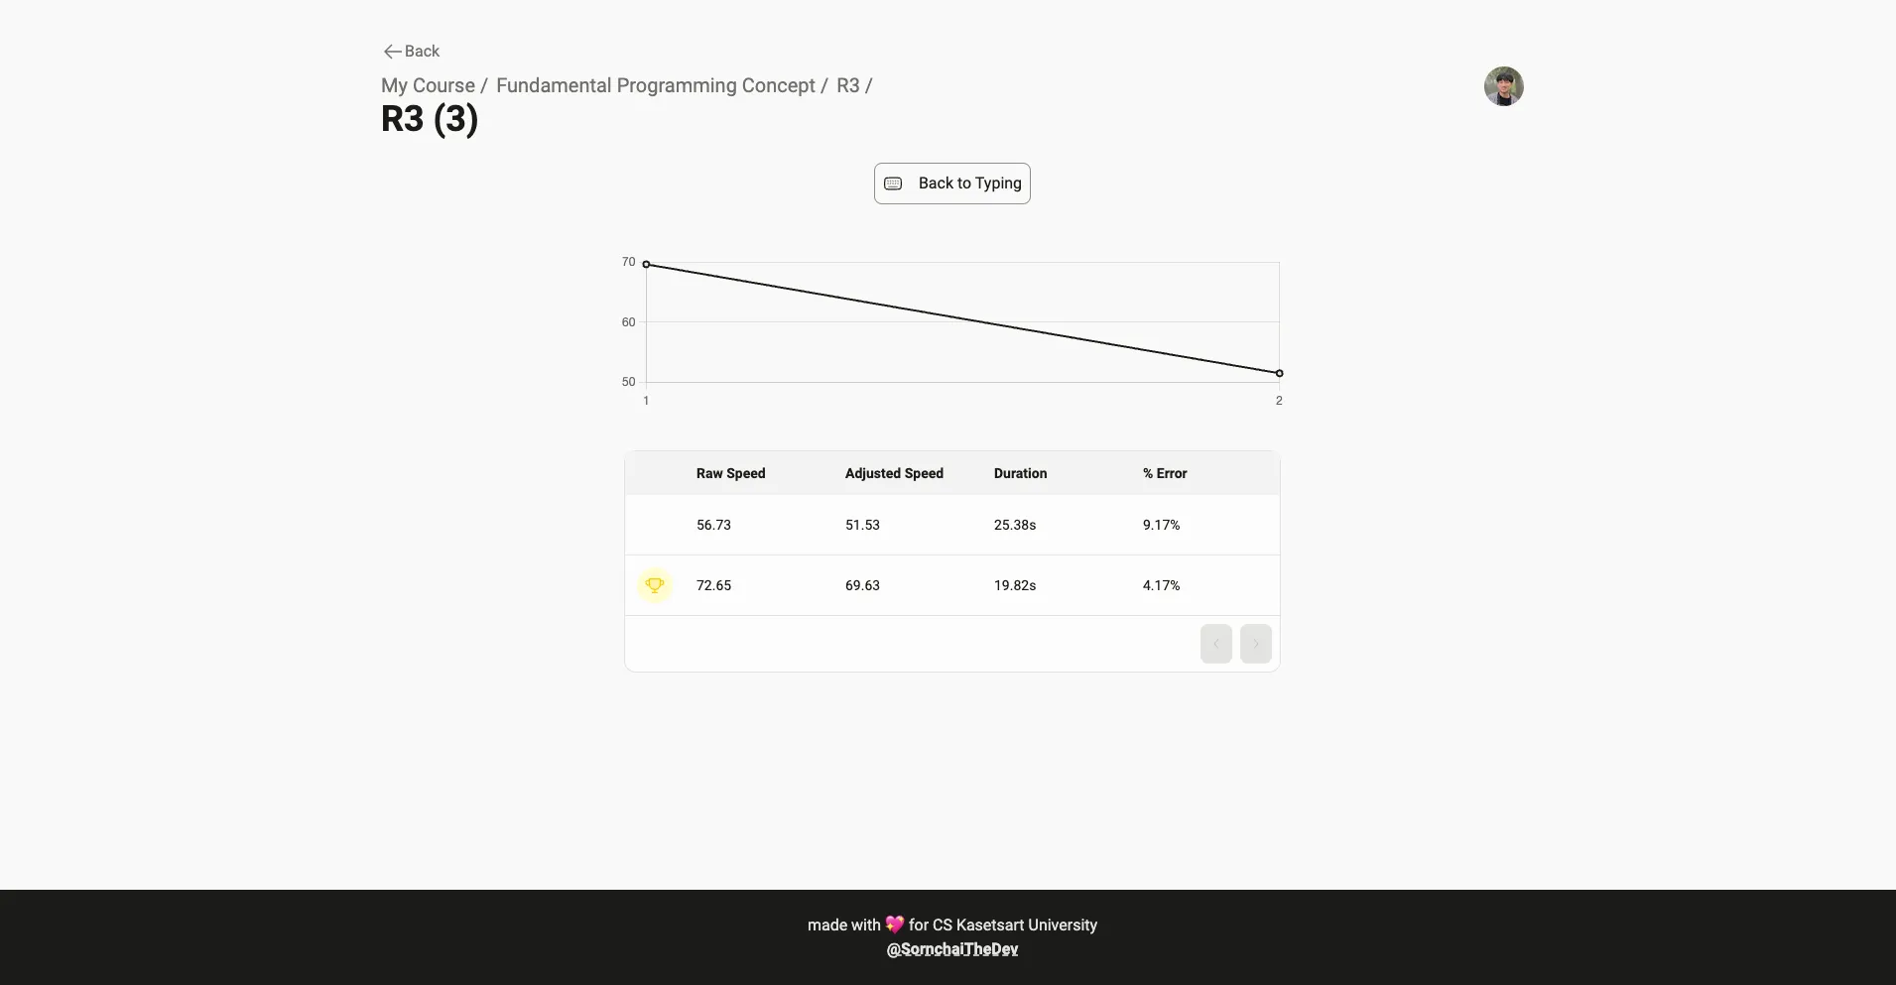
Task: Click the trophy icon on best result row
Action: pyautogui.click(x=655, y=585)
